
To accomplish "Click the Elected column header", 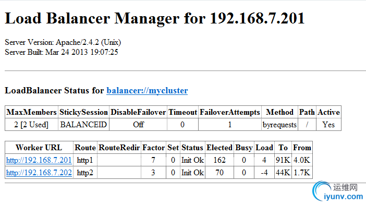I will (x=219, y=148).
